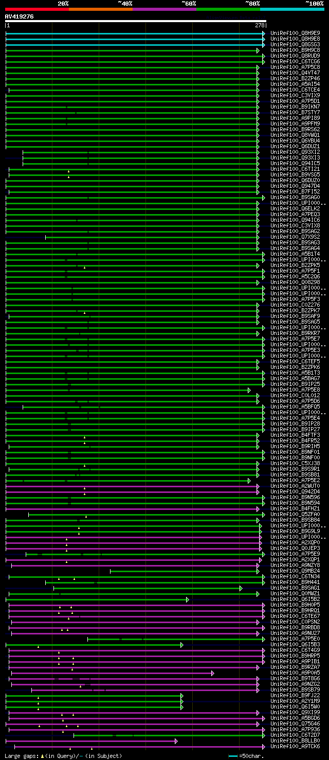Image resolution: width=329 pixels, height=760 pixels.
Task: Select the AV419276 query label
Action: click(x=20, y=16)
